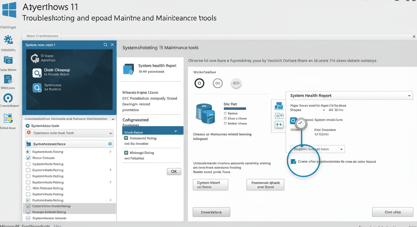Expand chevron on the 'Dyotom Marts Pating' row
The image size is (417, 227).
click(110, 170)
